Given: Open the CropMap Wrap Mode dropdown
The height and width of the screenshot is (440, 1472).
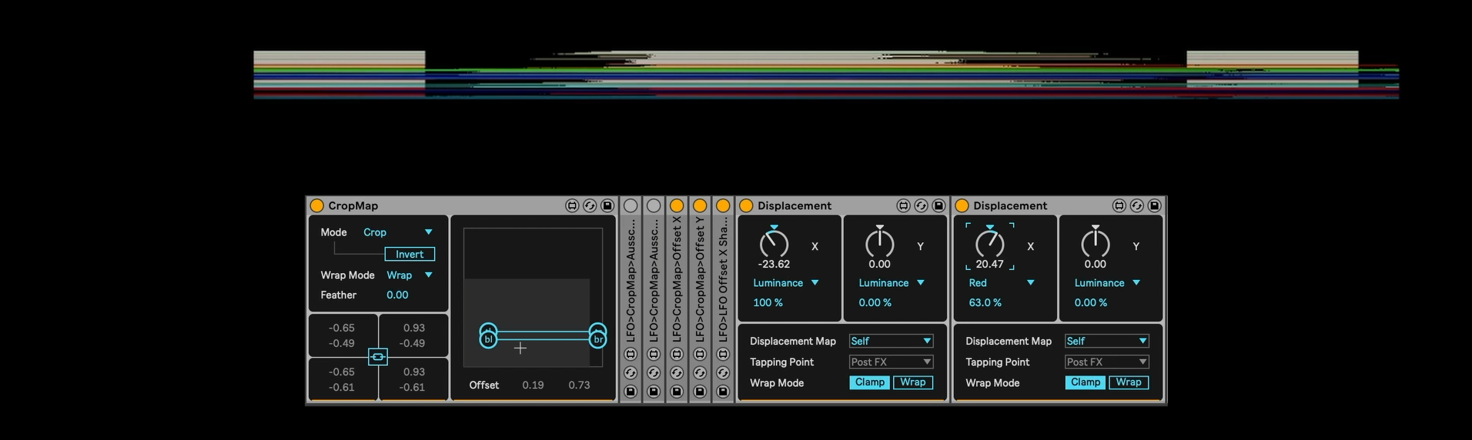Looking at the screenshot, I should (409, 275).
